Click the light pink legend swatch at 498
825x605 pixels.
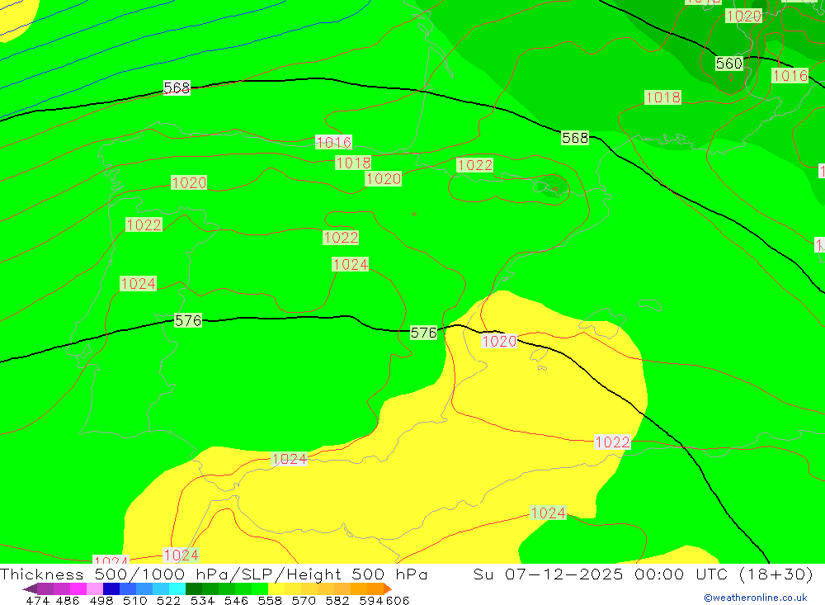95,588
